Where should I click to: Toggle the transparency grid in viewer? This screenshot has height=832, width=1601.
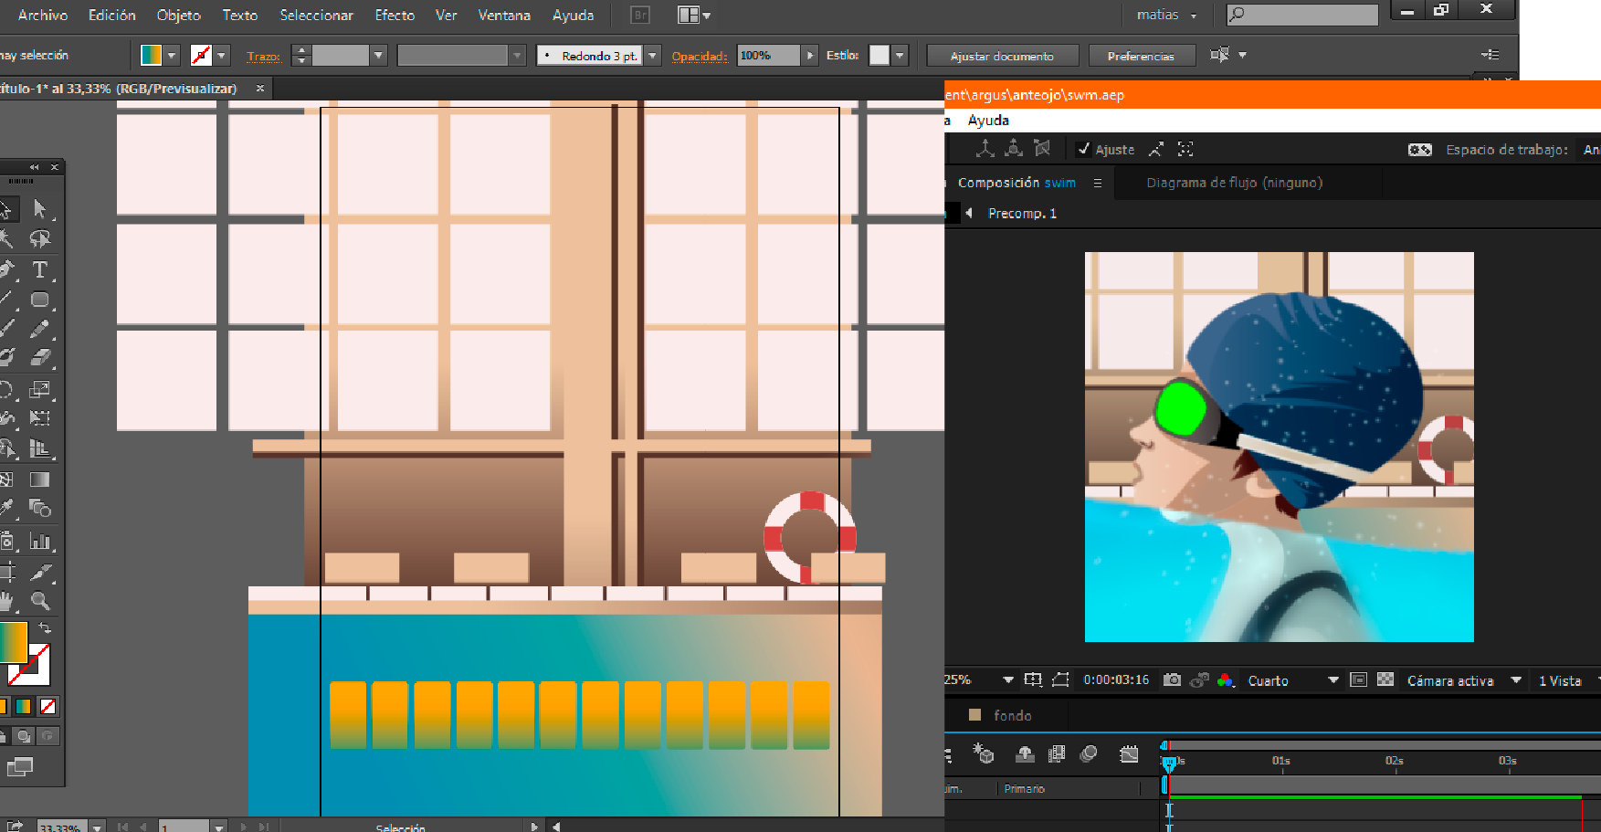pos(1385,679)
